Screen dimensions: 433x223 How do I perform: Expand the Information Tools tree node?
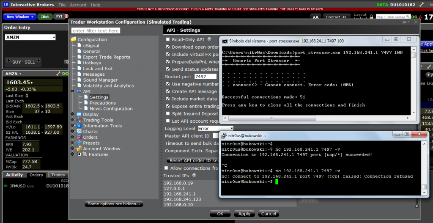click(x=73, y=126)
